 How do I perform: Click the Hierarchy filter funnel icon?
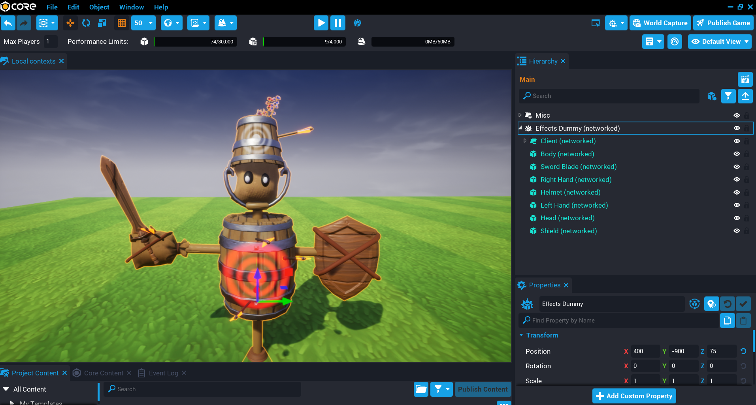pyautogui.click(x=728, y=96)
